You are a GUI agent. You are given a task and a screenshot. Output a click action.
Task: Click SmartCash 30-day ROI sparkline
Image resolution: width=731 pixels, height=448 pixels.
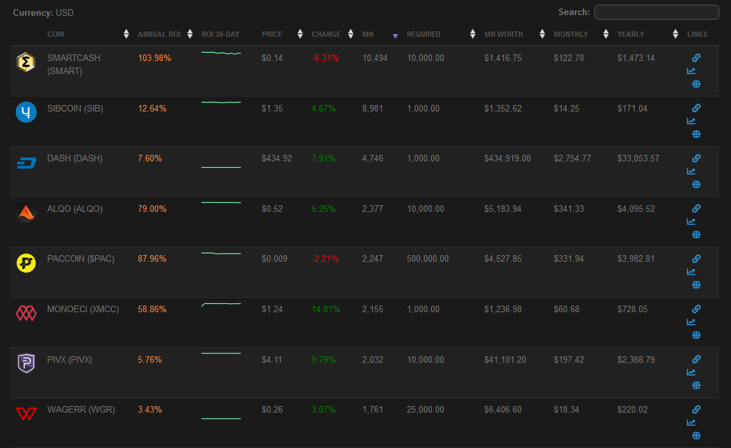221,53
